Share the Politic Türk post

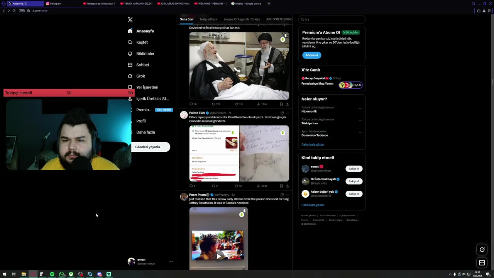[287, 186]
